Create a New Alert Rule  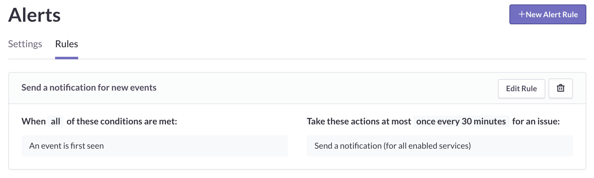point(548,14)
